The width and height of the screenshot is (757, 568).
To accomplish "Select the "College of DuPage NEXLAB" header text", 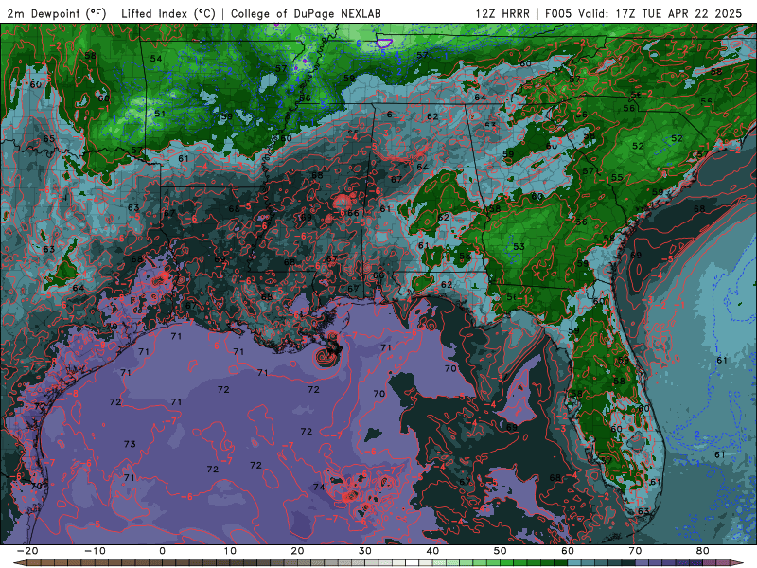I will coord(306,13).
